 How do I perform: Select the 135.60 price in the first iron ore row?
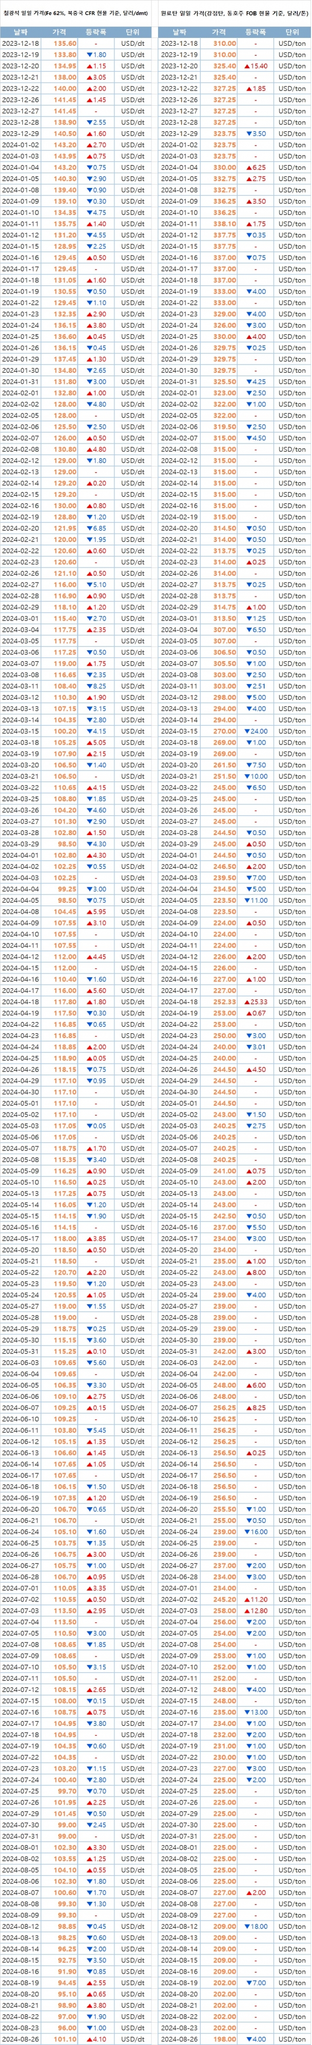65,43
